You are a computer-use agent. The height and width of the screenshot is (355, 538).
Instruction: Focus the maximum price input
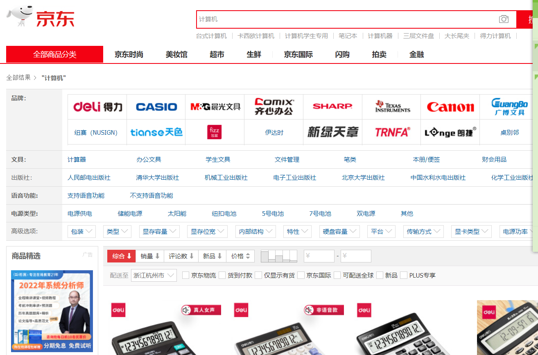pos(356,256)
